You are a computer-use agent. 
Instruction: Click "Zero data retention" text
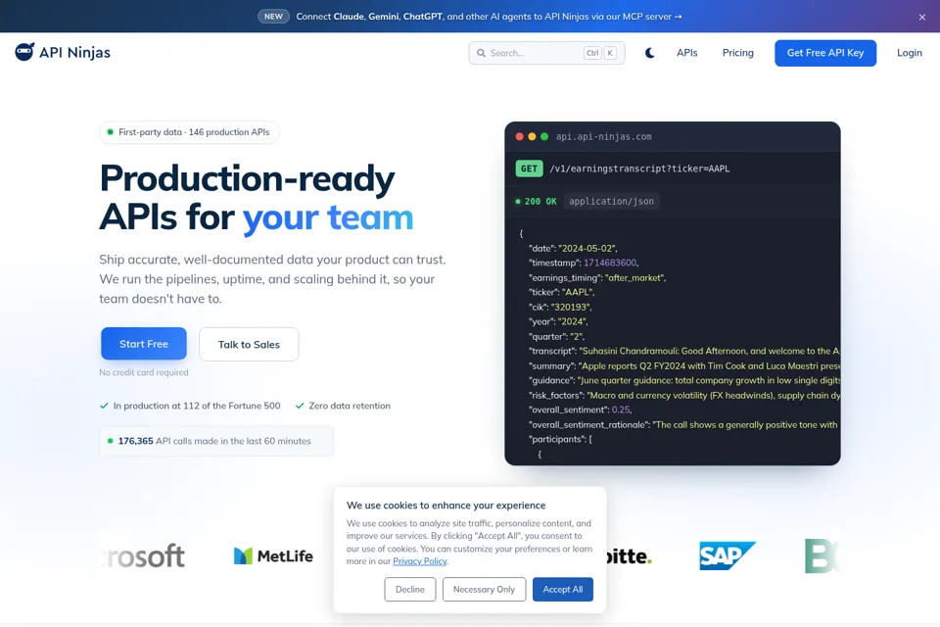pyautogui.click(x=350, y=406)
